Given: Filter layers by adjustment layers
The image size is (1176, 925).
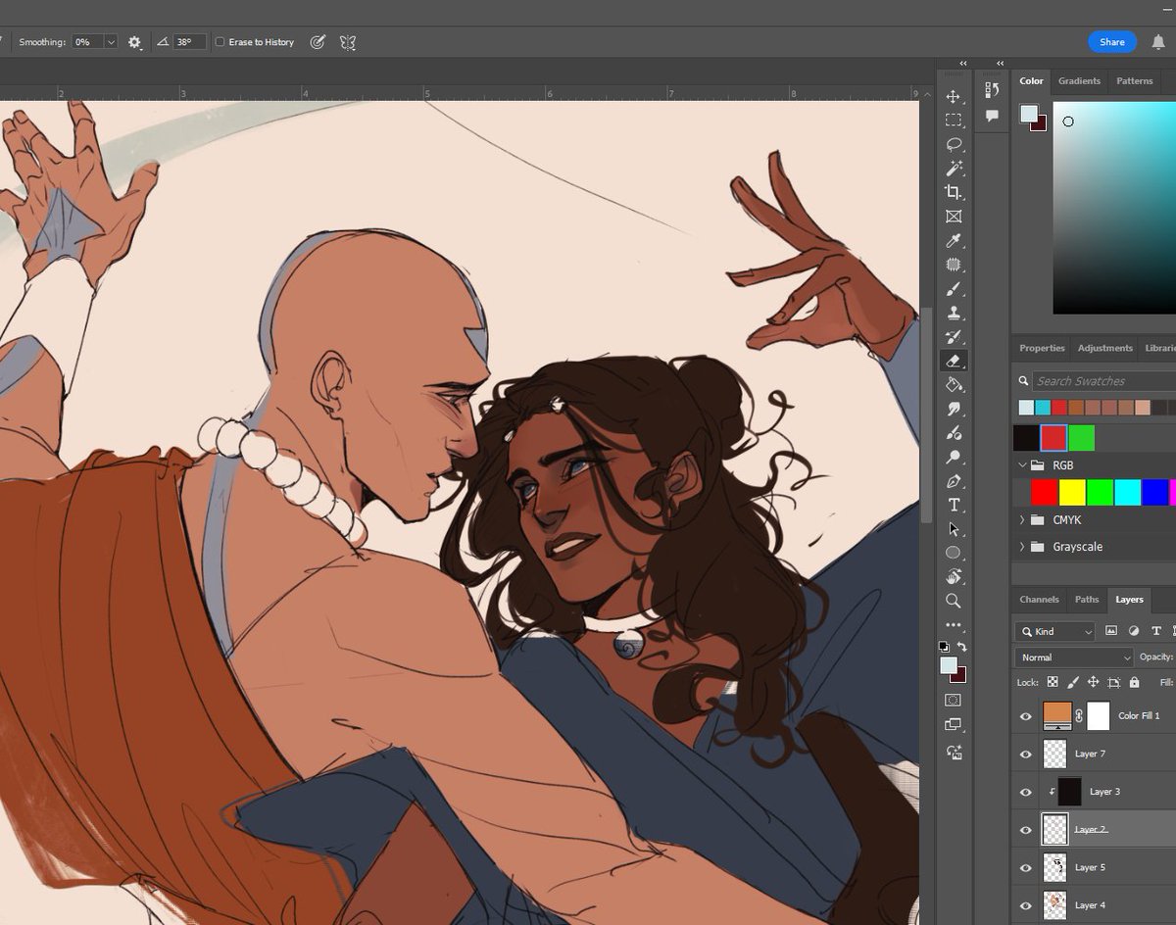Looking at the screenshot, I should pos(1134,632).
